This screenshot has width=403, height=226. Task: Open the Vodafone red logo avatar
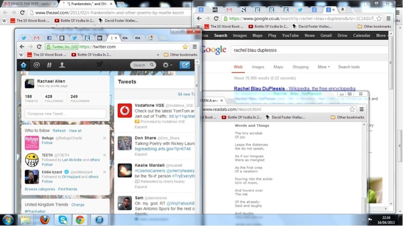point(125,110)
